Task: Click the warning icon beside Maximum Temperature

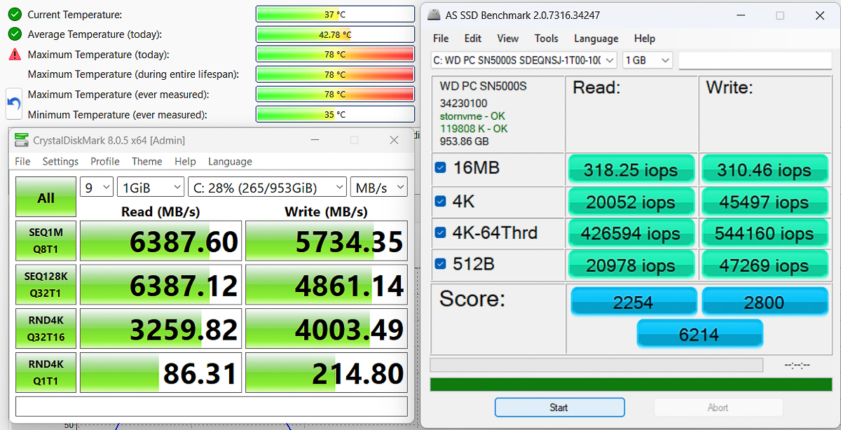Action: click(x=15, y=54)
